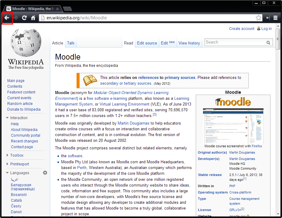Open the Edit beta tab
The width and height of the screenshot is (282, 218).
(168, 43)
